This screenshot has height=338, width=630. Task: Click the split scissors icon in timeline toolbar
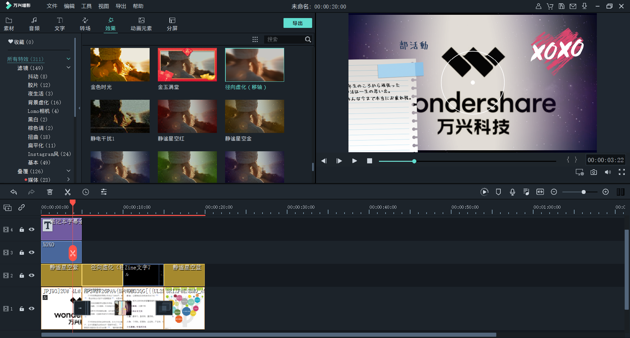tap(68, 192)
